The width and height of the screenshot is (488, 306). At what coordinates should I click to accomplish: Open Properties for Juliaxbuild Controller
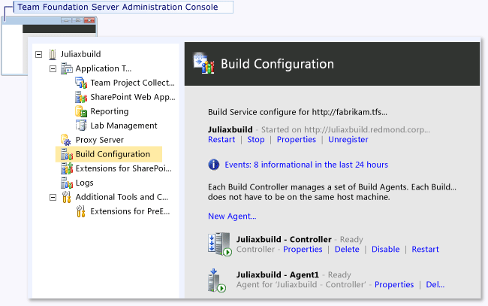click(x=303, y=250)
